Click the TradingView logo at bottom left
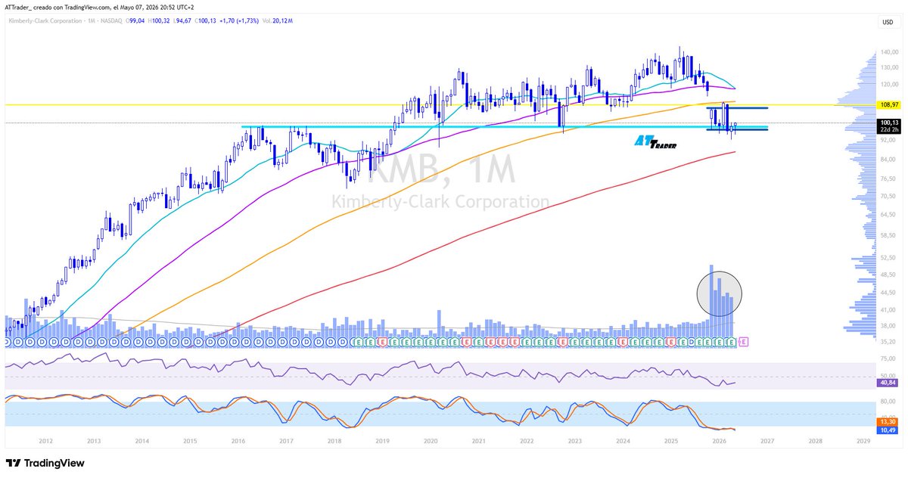908x478 pixels. [45, 463]
